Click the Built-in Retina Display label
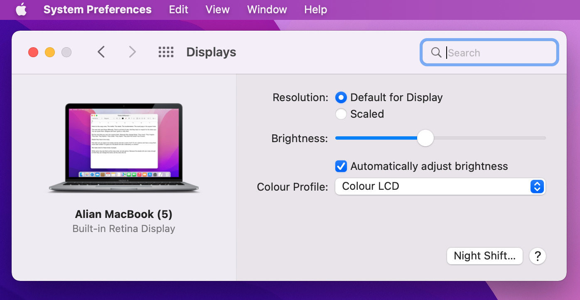 click(124, 229)
